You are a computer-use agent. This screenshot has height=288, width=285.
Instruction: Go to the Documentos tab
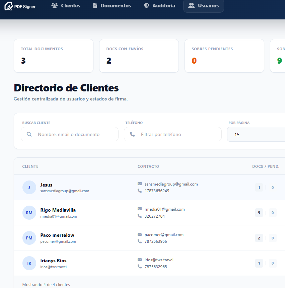112,6
